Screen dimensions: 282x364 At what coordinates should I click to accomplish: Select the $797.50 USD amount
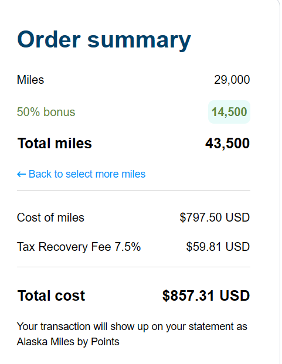(215, 217)
